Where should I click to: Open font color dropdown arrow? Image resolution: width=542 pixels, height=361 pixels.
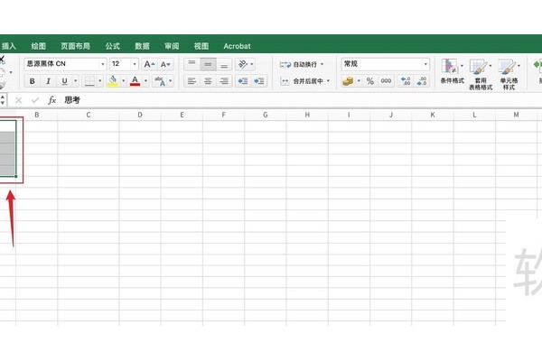(x=145, y=81)
